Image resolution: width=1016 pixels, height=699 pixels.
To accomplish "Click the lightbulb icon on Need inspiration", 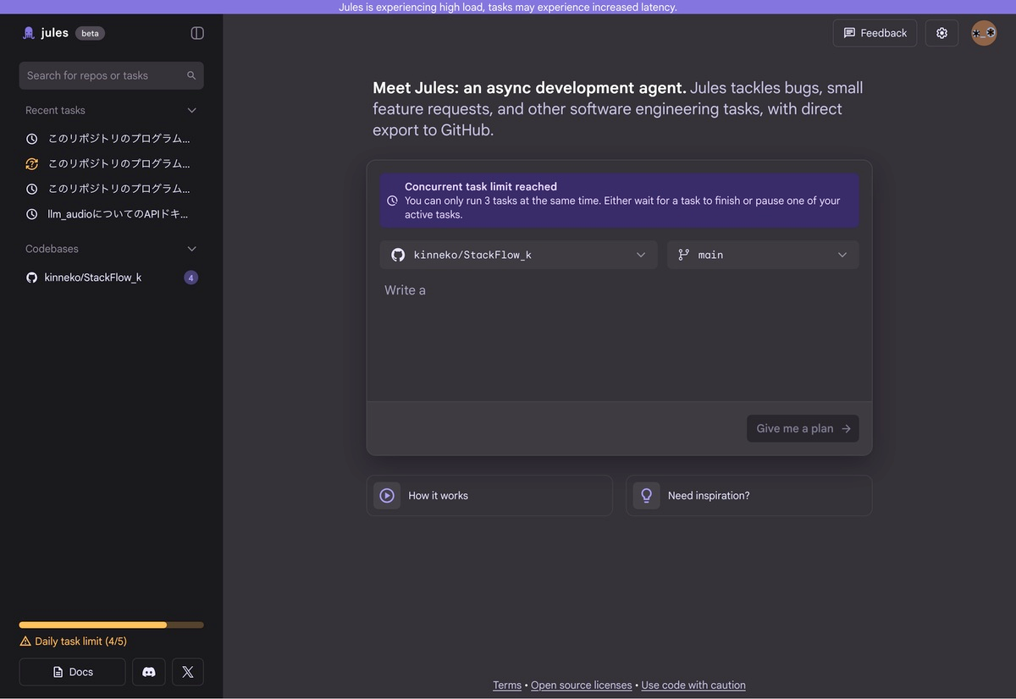I will tap(646, 496).
